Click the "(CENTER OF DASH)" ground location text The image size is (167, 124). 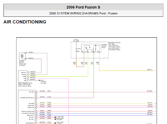44,82
